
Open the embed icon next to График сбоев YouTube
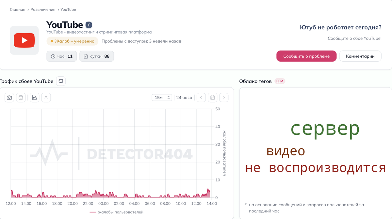[x=61, y=81]
